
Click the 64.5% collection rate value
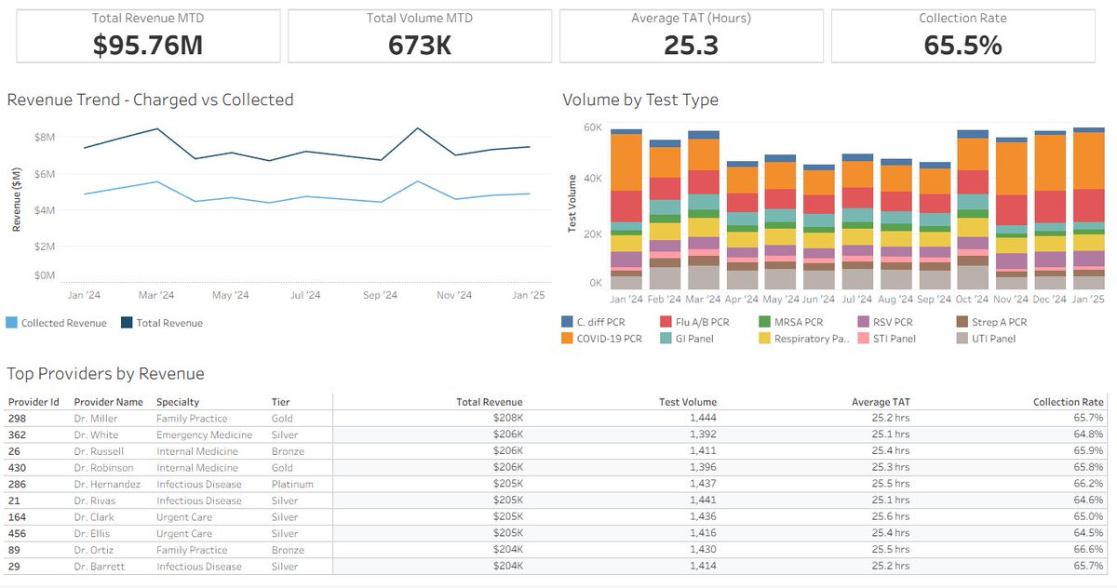click(1087, 534)
